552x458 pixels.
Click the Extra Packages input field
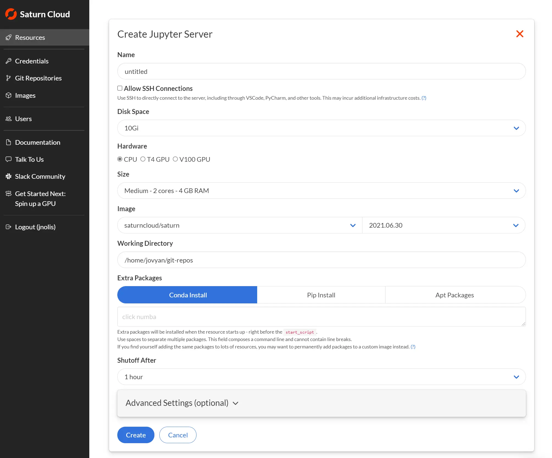[x=321, y=317]
